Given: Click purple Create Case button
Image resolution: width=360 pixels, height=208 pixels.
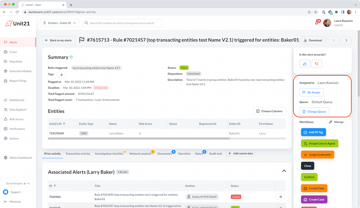Looking at the screenshot, I should tap(314, 199).
